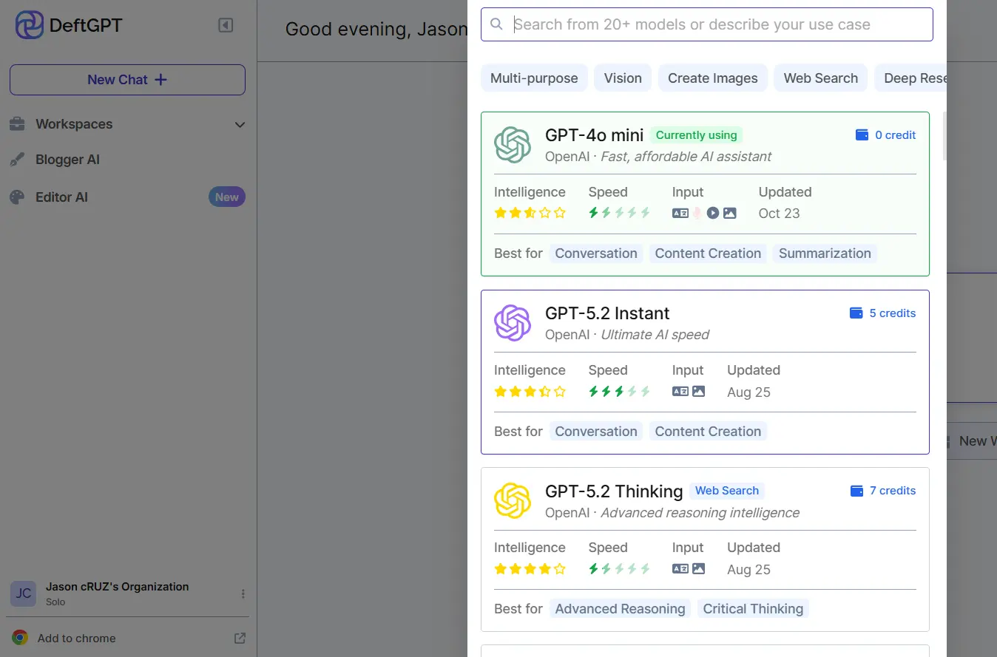The width and height of the screenshot is (997, 657).
Task: Click GPT-5.2 Instant's Content Creation tag
Action: coord(708,432)
